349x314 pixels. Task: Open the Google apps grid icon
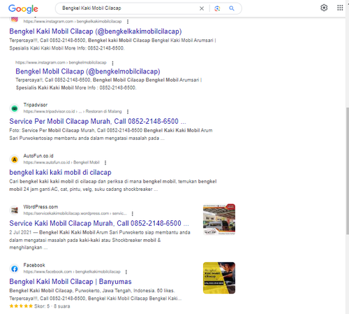[340, 8]
